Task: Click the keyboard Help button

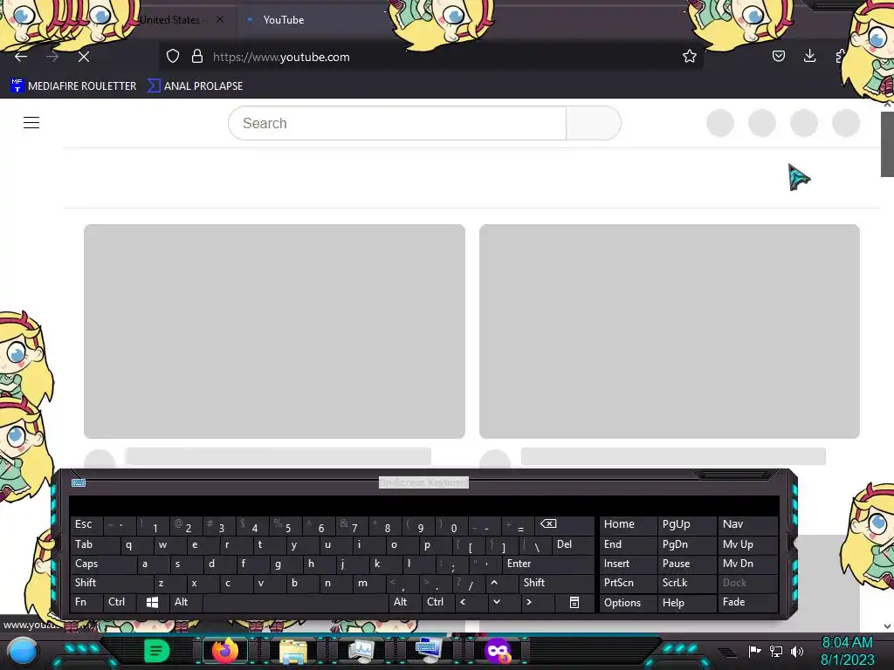Action: click(x=686, y=602)
